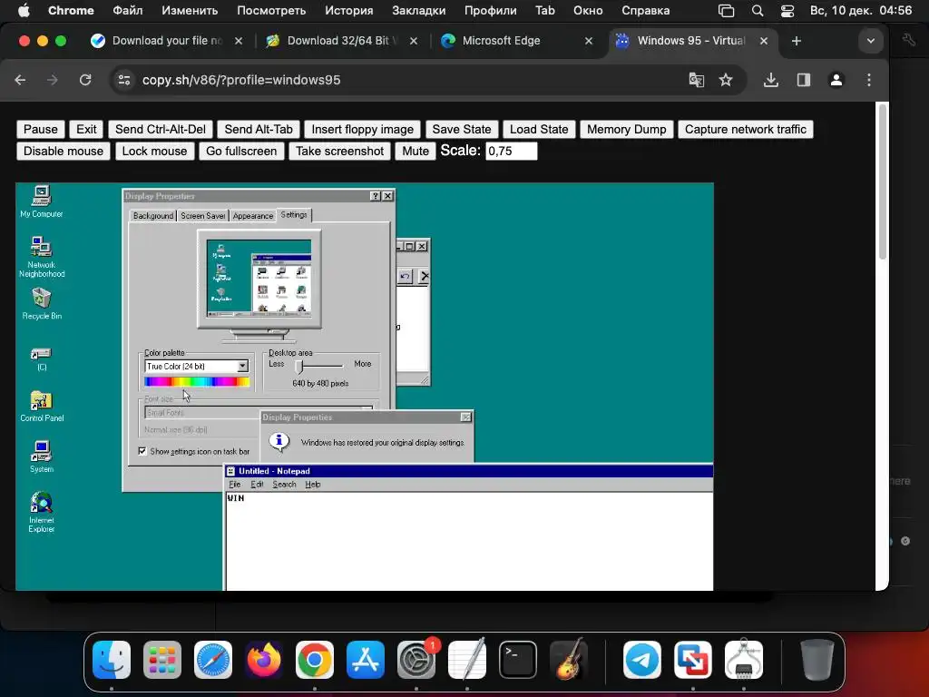Open Chrome profile icon
Screen dimensions: 929x697
coord(836,80)
